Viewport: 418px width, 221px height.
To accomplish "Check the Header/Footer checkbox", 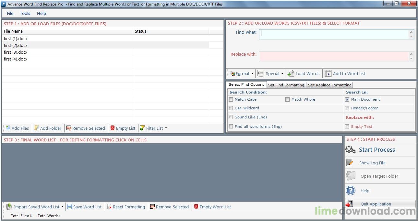I will tap(347, 108).
